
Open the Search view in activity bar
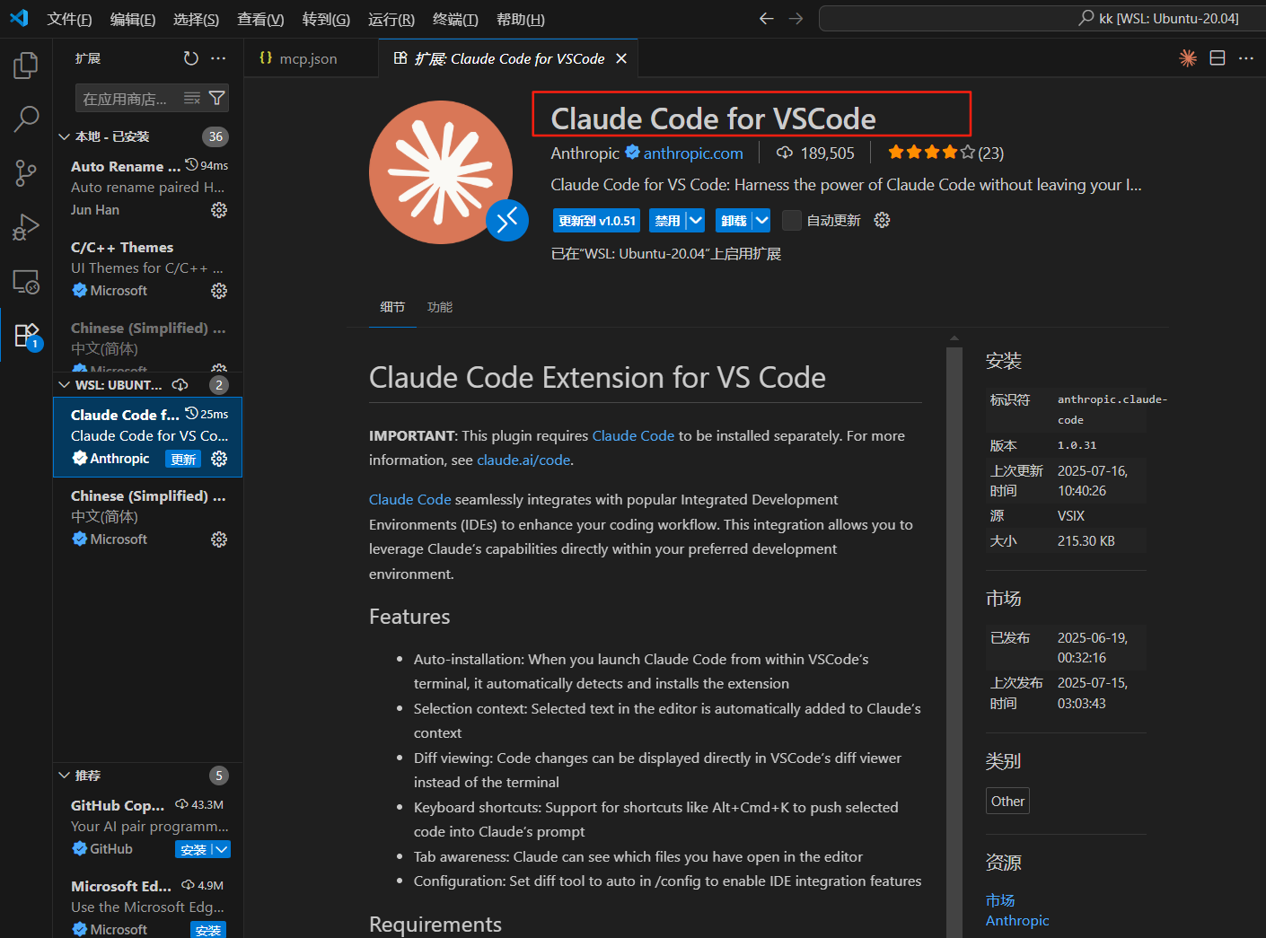[x=26, y=118]
